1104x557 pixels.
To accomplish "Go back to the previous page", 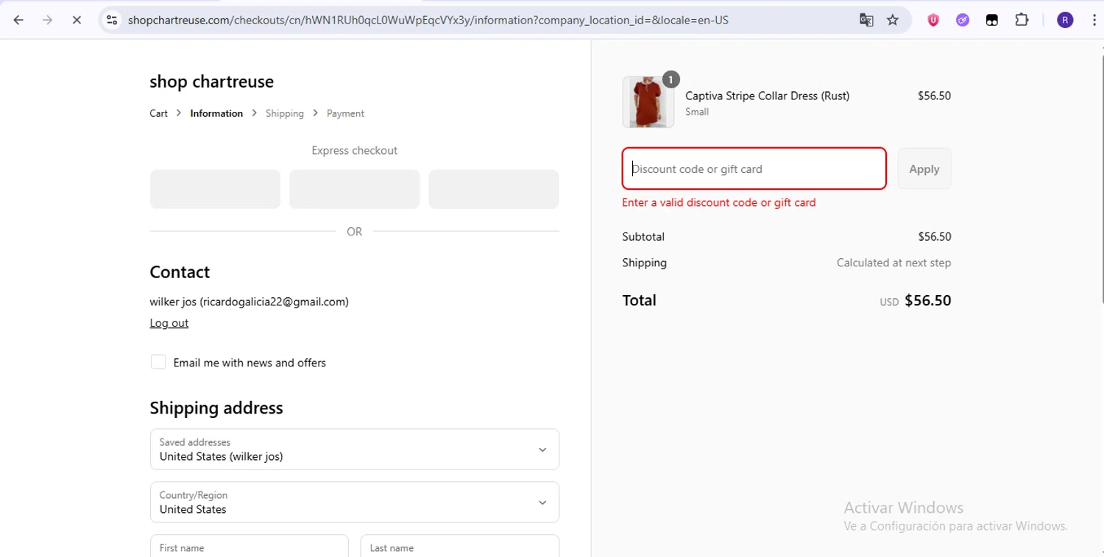I will [18, 20].
